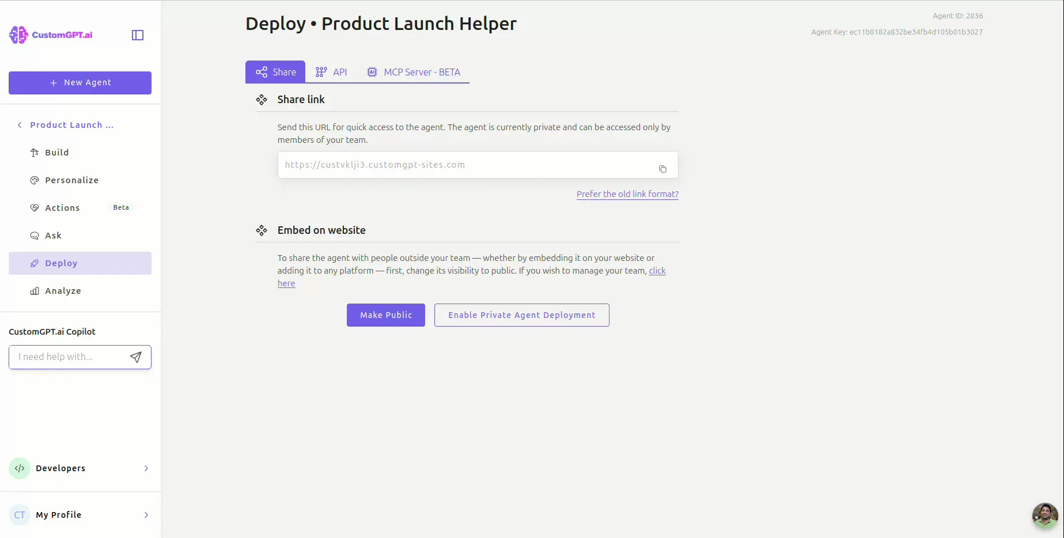Click the Beta badge next to Actions
The width and height of the screenshot is (1064, 538).
[x=121, y=207]
